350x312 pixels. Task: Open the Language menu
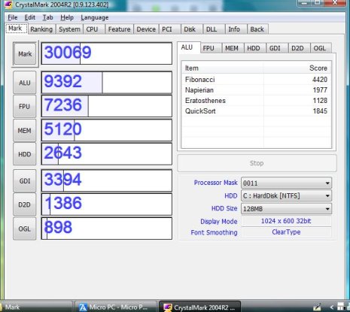pyautogui.click(x=95, y=17)
